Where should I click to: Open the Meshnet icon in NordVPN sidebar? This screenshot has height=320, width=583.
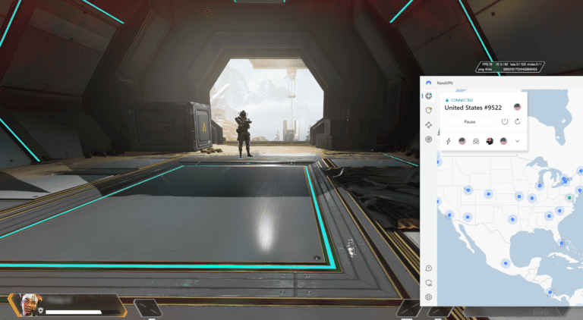click(x=429, y=124)
